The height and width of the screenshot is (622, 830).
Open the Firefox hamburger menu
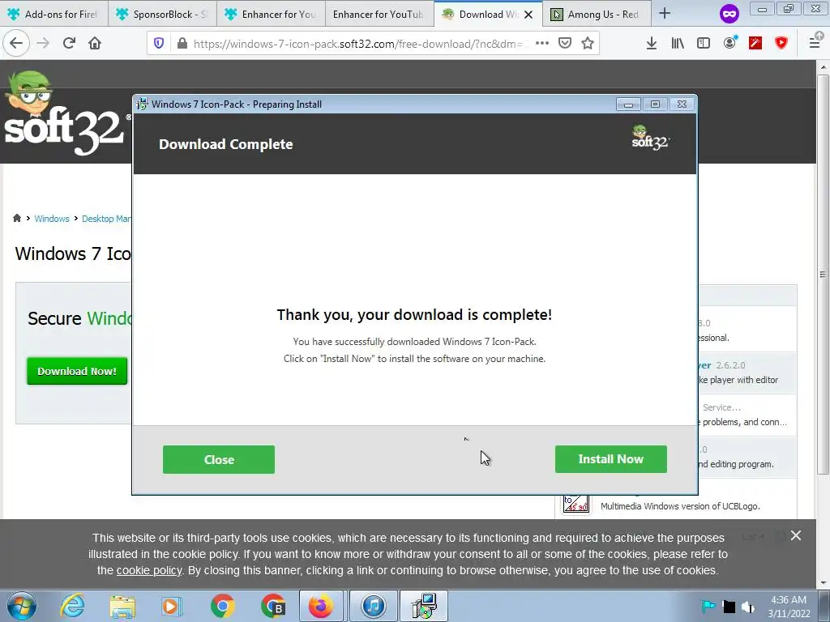click(x=815, y=42)
